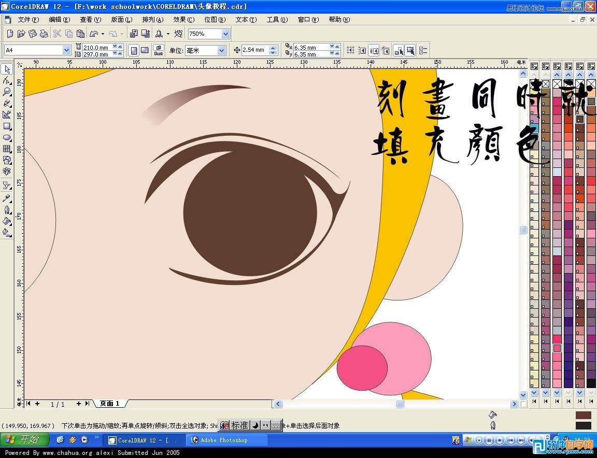Switch page orientation to landscape

(145, 50)
